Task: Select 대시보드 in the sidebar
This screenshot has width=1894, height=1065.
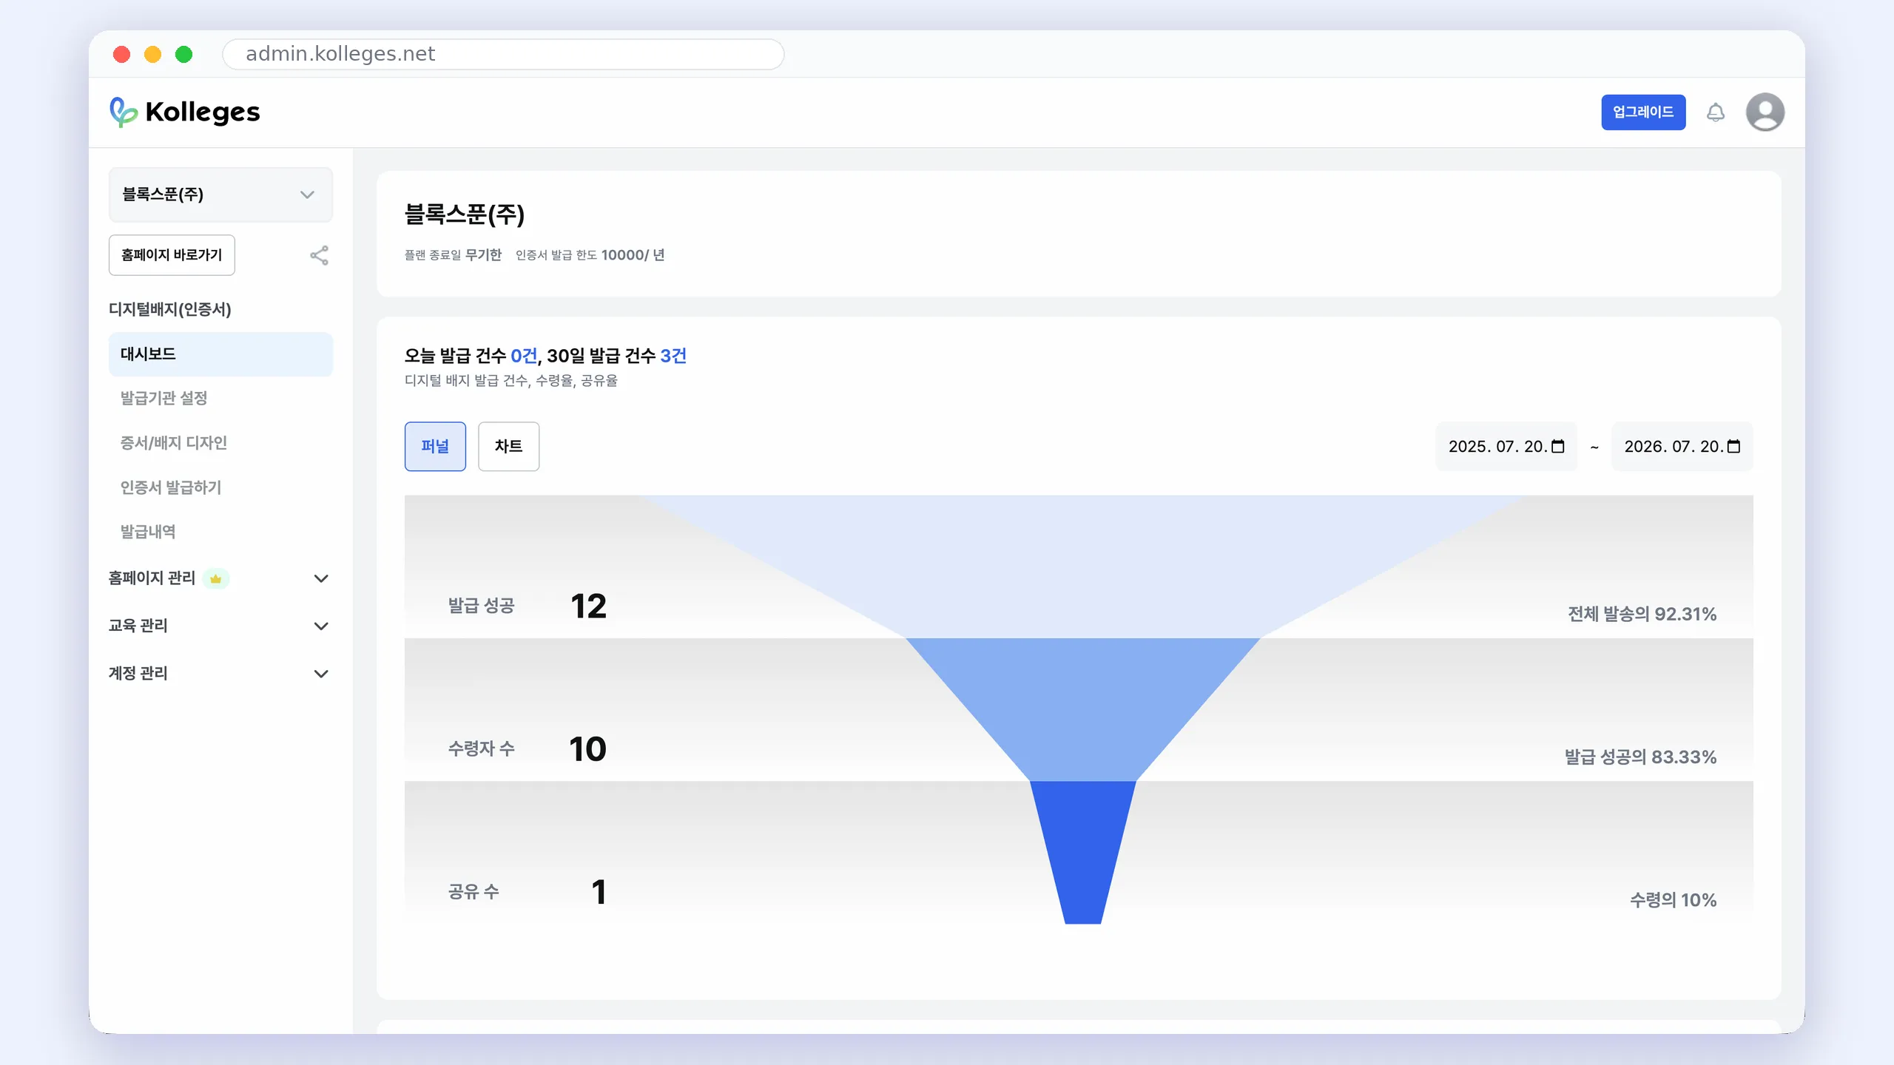Action: click(x=220, y=354)
